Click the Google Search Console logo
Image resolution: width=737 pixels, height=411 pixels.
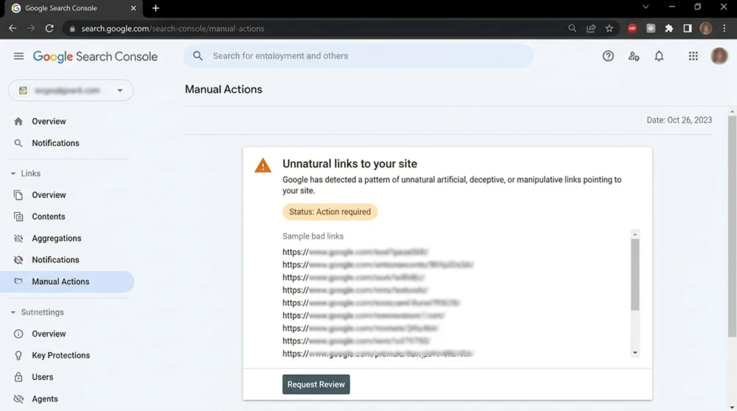coord(95,57)
